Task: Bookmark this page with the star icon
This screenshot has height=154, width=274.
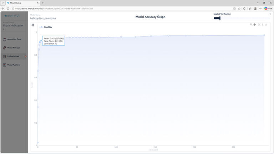Action: click(239, 9)
